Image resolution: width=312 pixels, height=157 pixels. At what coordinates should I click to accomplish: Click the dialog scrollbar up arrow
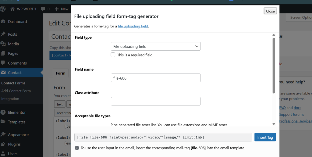(x=274, y=35)
